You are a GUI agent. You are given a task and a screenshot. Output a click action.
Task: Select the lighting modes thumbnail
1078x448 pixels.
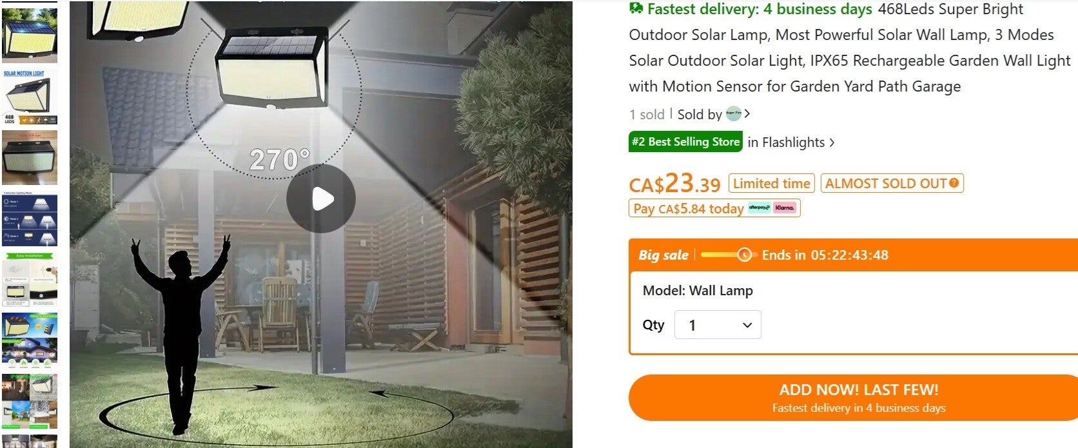pyautogui.click(x=30, y=220)
